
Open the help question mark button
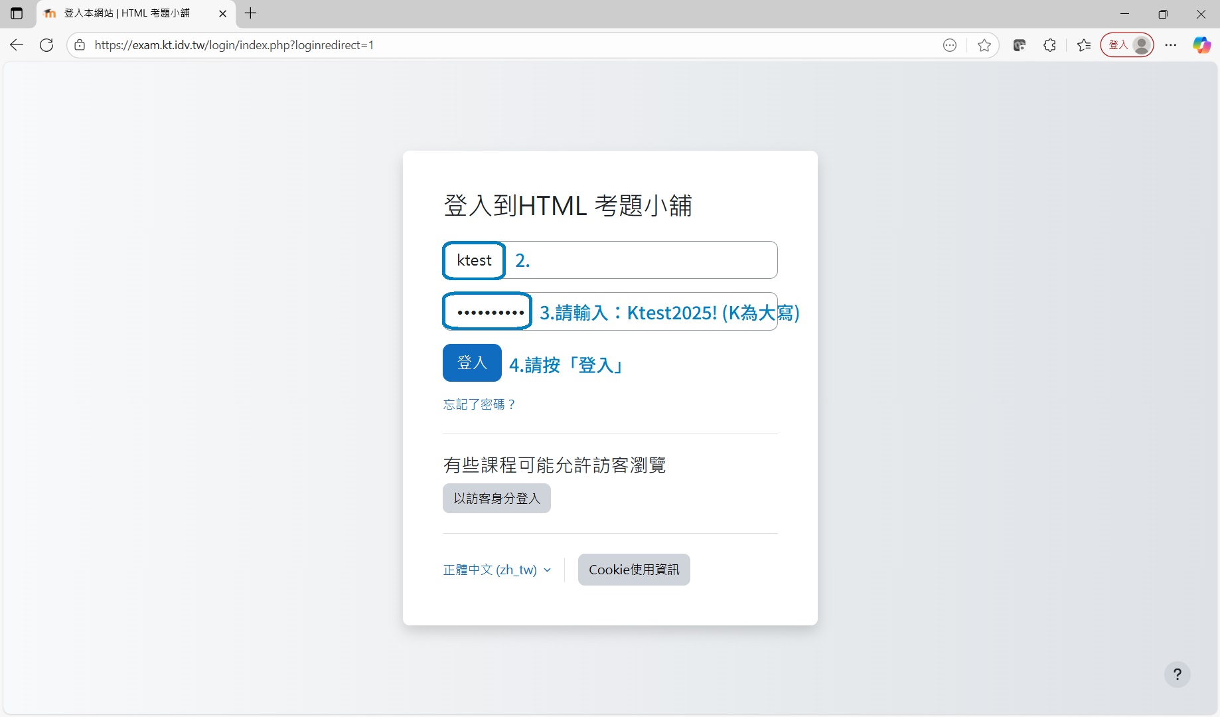(1177, 675)
